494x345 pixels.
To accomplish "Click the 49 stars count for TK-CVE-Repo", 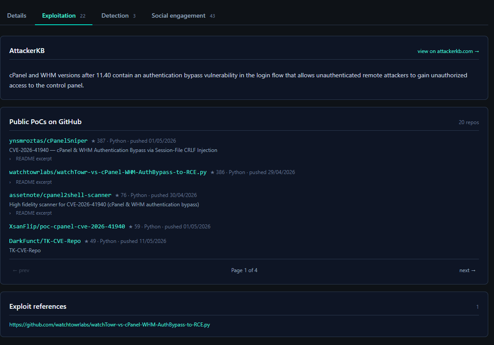I will pos(90,241).
